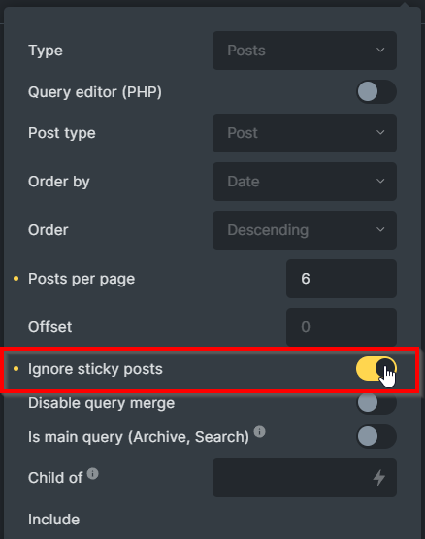Click the chevron arrow in Type field

click(x=380, y=51)
